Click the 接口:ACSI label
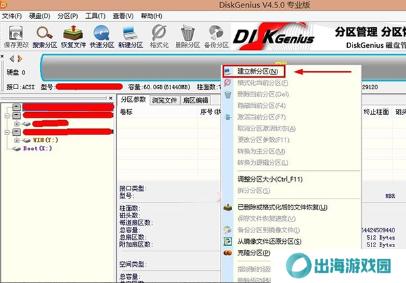The height and width of the screenshot is (283, 406). click(20, 87)
